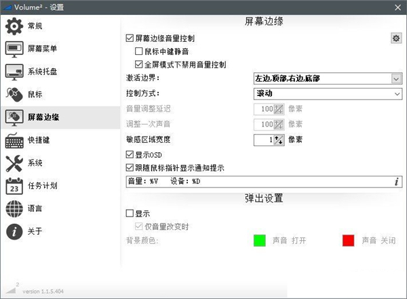
Task: Open the 快捷键 keyboard icon
Action: pyautogui.click(x=14, y=140)
